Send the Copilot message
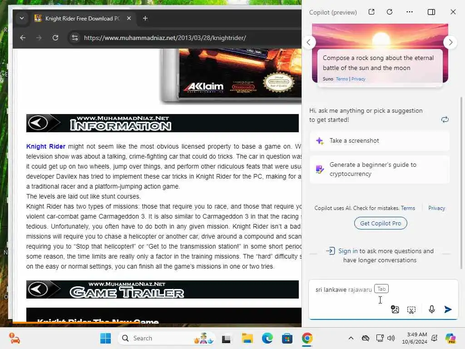Screen dimensions: 465x349 coord(448,309)
